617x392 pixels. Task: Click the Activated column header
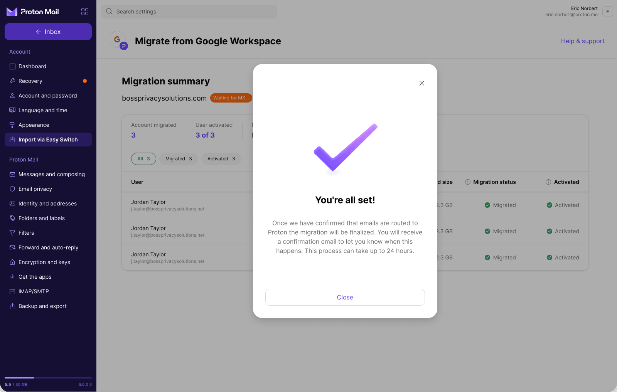pyautogui.click(x=566, y=182)
